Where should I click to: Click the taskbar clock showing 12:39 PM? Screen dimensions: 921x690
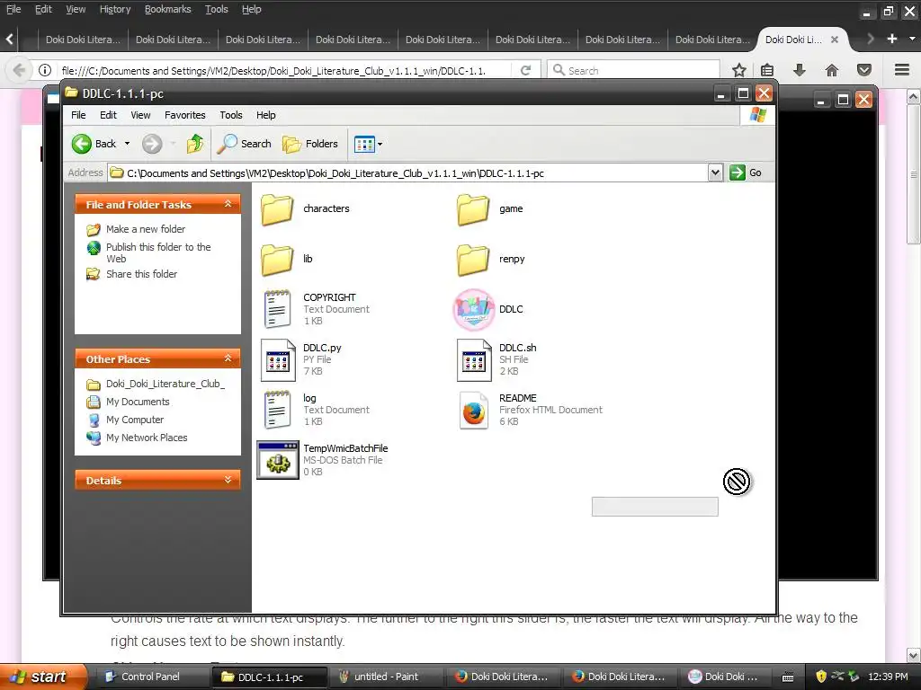tap(888, 677)
